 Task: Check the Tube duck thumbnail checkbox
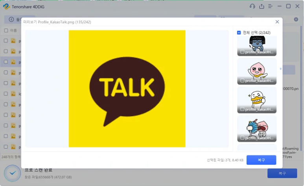pyautogui.click(x=242, y=109)
